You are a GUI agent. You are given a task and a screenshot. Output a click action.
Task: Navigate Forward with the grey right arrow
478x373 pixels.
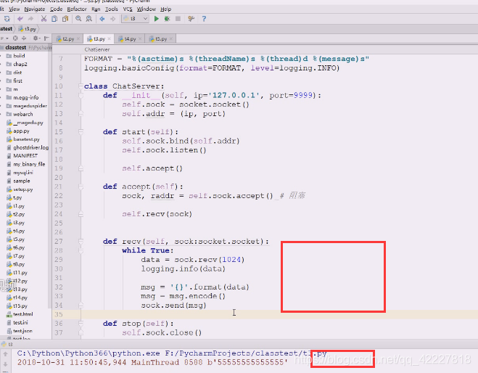[113, 19]
